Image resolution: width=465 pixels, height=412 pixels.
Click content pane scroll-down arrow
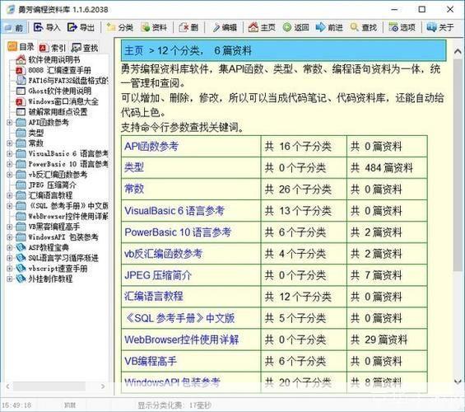tap(458, 381)
